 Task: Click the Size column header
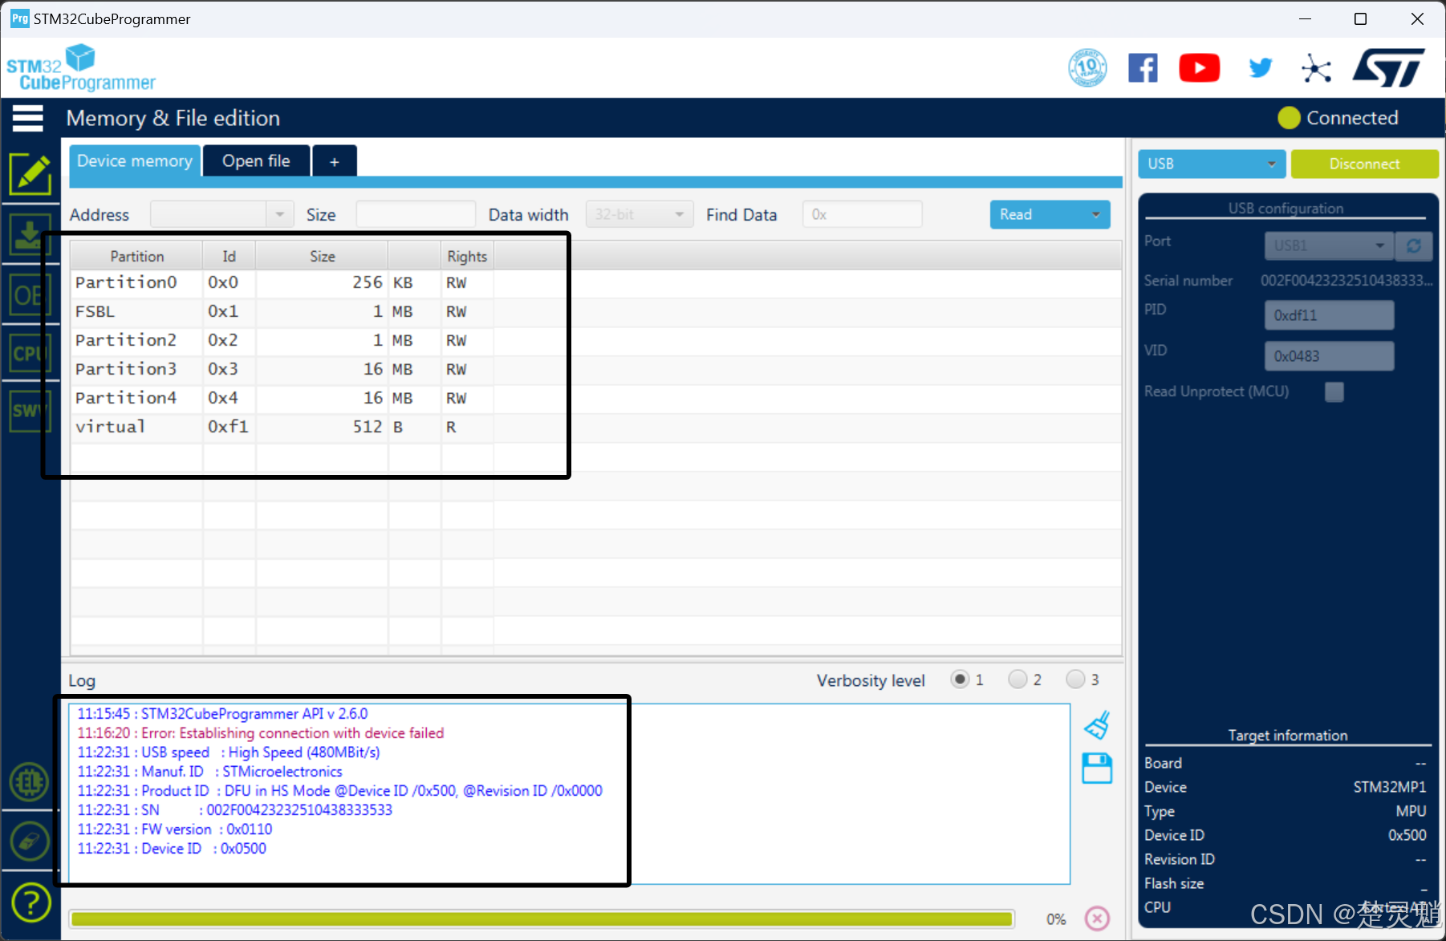322,256
